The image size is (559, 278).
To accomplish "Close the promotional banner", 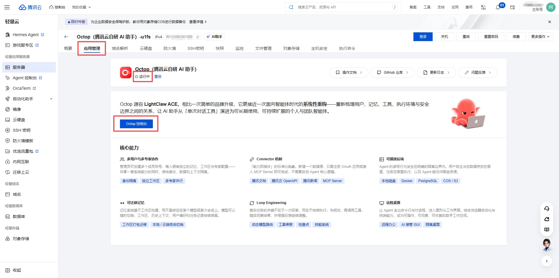I will [550, 22].
